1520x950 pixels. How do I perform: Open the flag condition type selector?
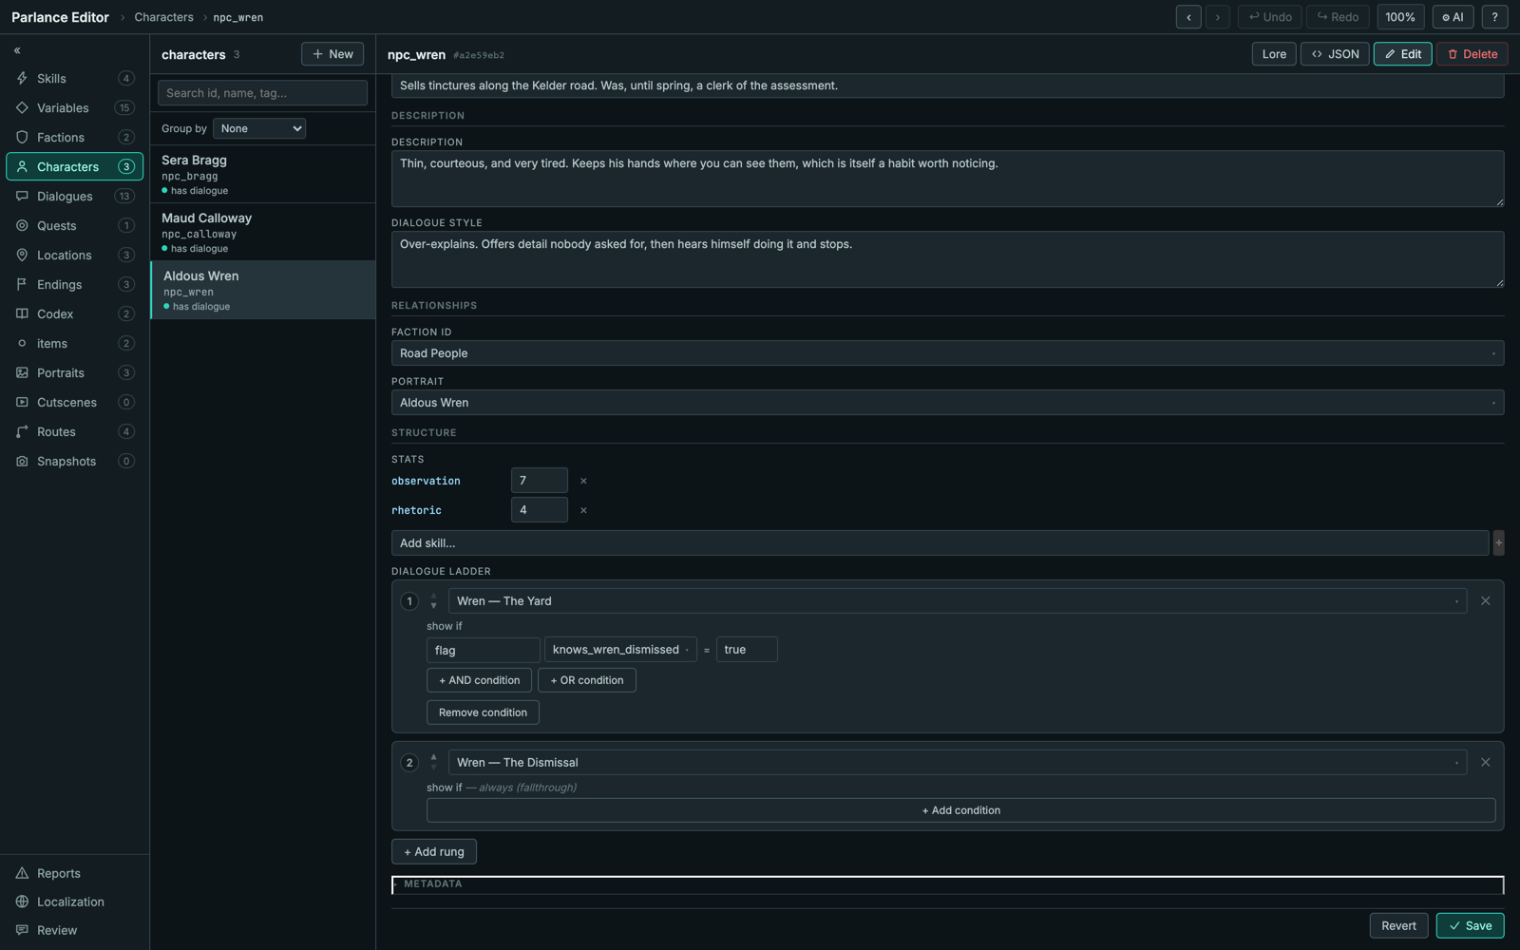tap(484, 650)
